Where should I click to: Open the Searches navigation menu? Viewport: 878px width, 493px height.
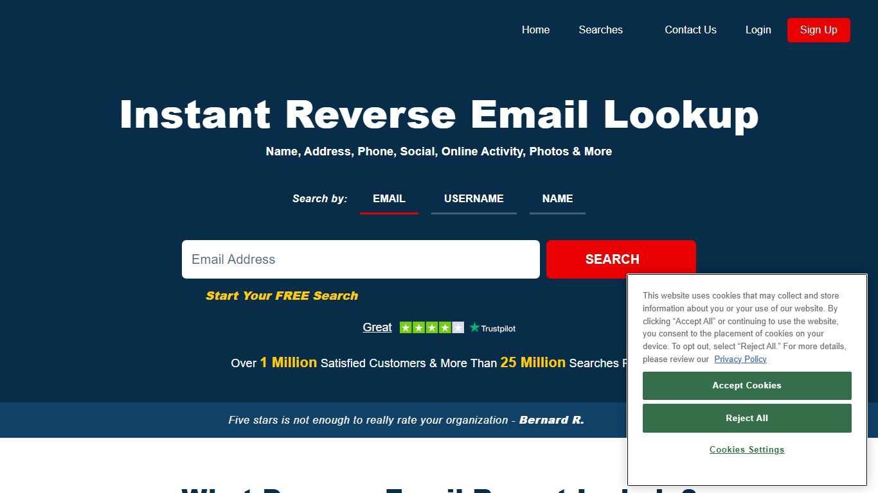click(600, 30)
